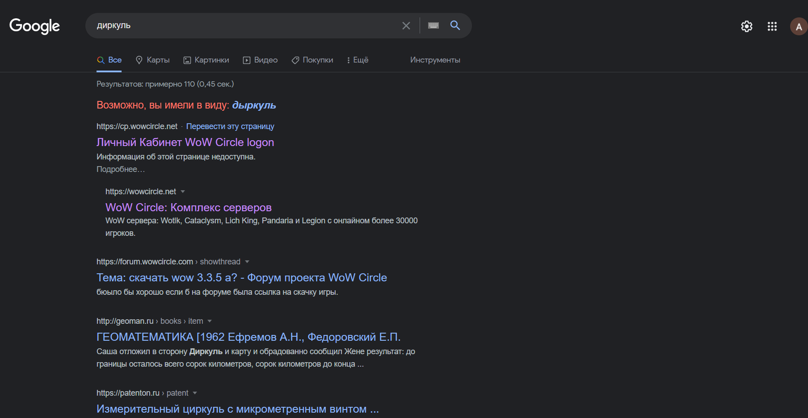Viewport: 808px width, 418px height.
Task: Expand options arrow next to geoman.ru books item
Action: (210, 321)
